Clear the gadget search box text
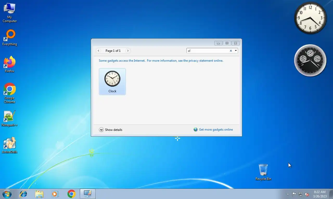Image resolution: width=333 pixels, height=199 pixels. click(x=231, y=51)
